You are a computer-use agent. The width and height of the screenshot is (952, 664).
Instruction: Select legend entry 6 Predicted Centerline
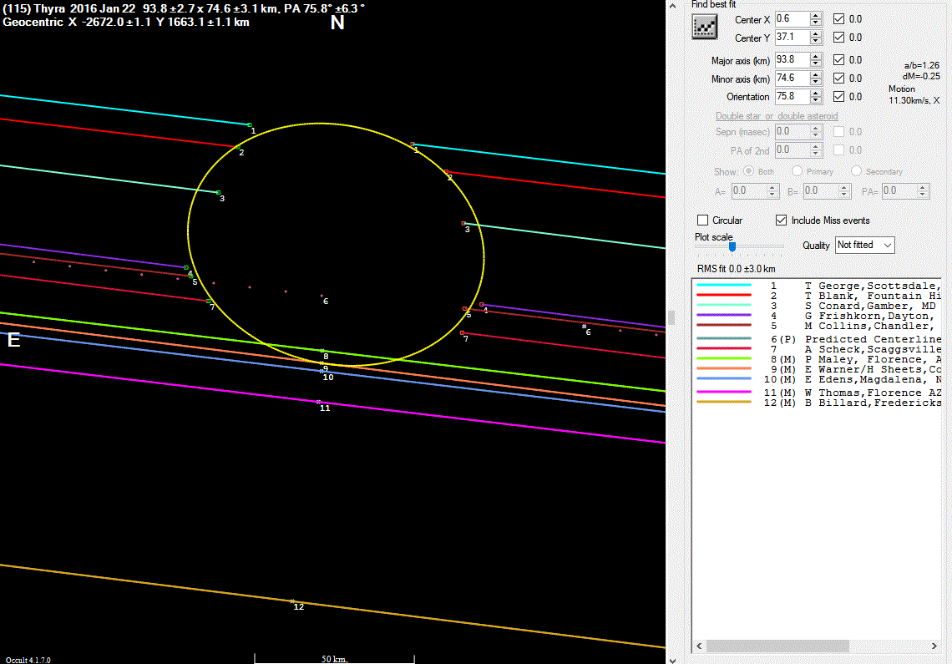click(868, 339)
